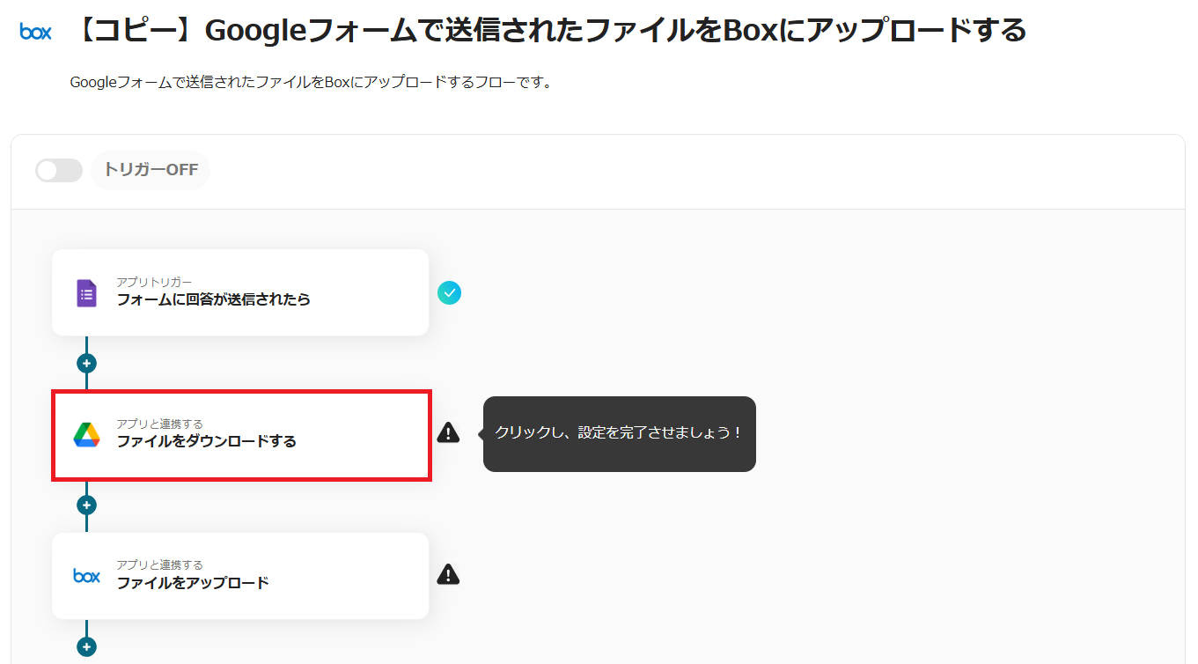Click the teal checkmark next to the form trigger
This screenshot has width=1198, height=664.
click(449, 292)
